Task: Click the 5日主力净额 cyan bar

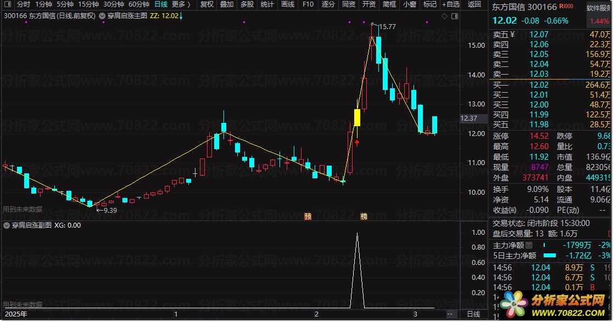Action: coord(550,256)
